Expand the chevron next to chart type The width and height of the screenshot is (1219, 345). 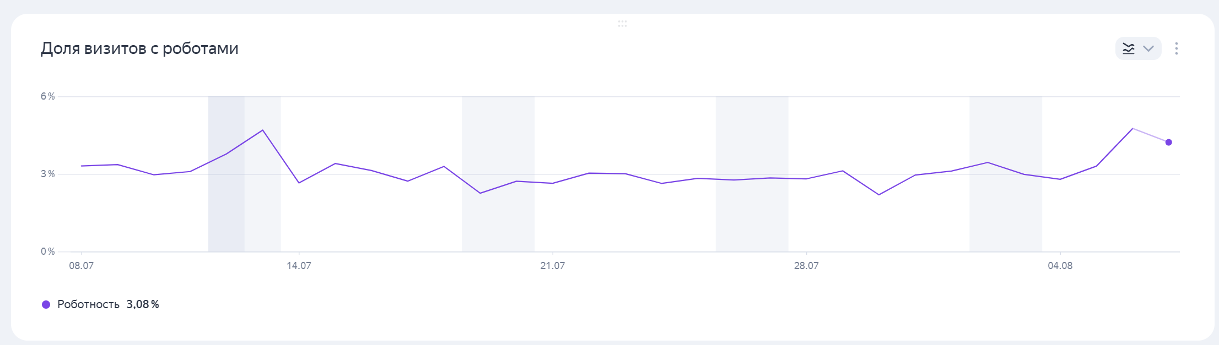[x=1148, y=48]
